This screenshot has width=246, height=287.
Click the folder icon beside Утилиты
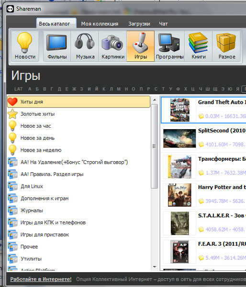12,259
